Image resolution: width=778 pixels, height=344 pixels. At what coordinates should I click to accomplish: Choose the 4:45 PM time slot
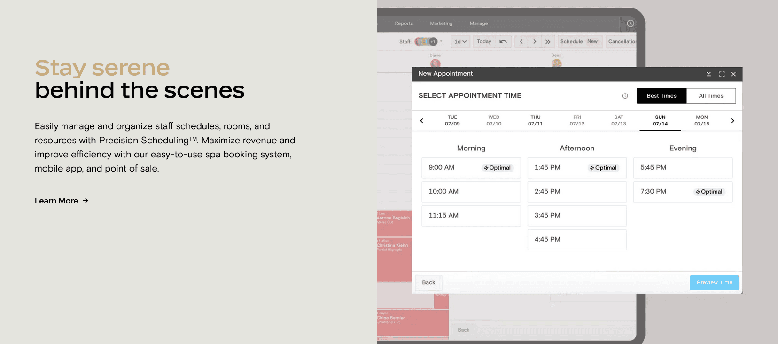click(577, 240)
